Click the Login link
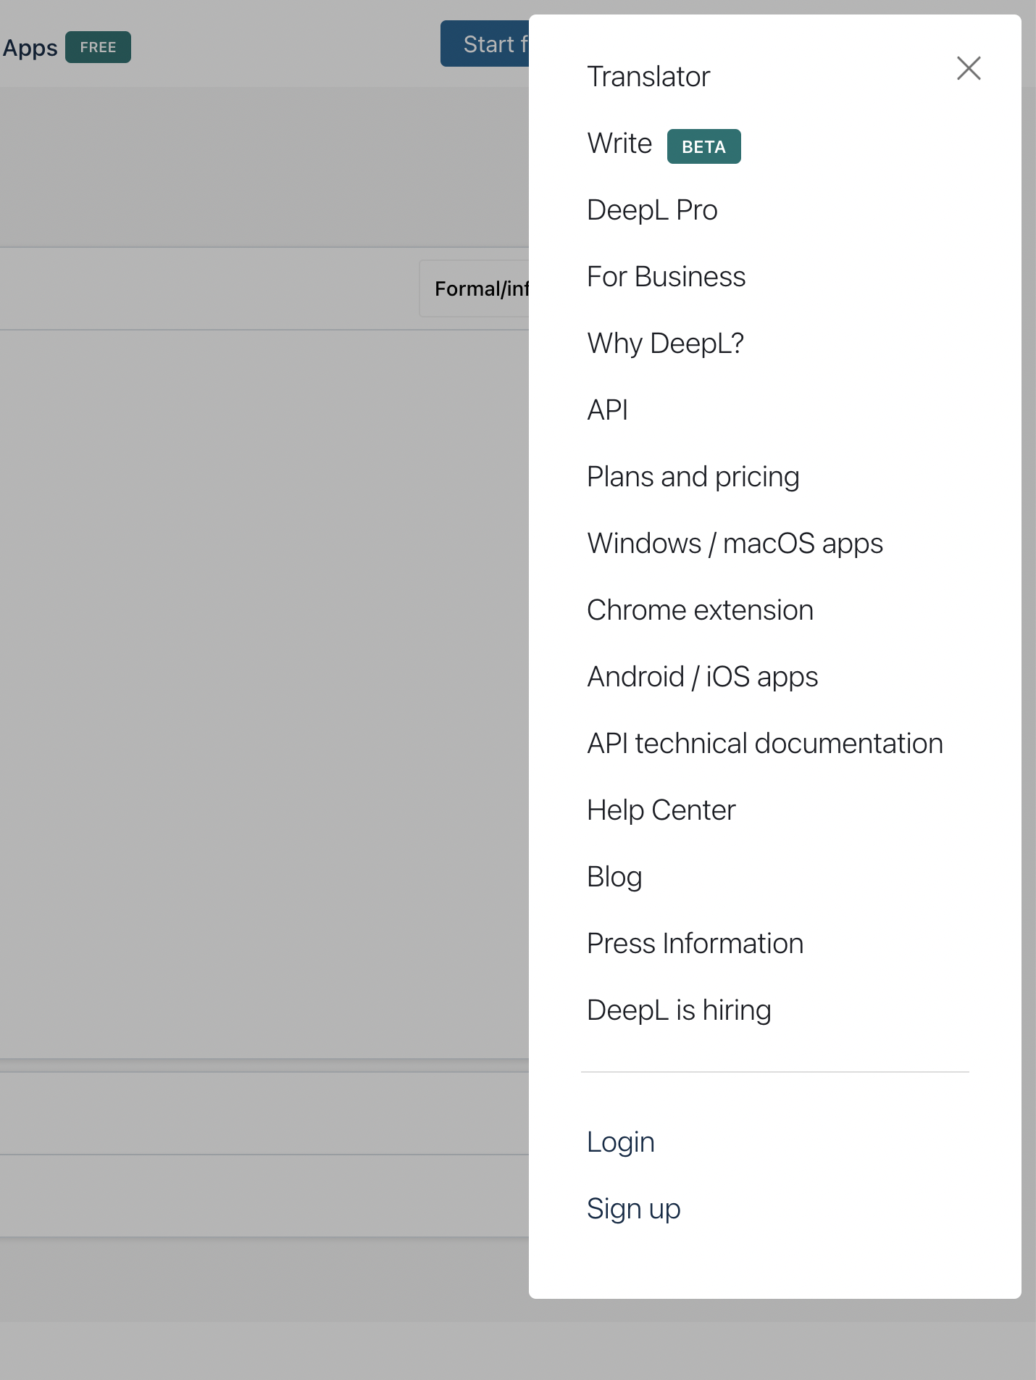This screenshot has height=1380, width=1036. 620,1142
